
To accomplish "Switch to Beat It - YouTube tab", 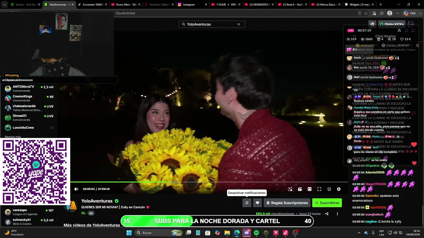I will pos(292,5).
